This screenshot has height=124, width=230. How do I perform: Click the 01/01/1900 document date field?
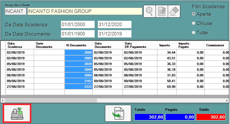click(78, 34)
